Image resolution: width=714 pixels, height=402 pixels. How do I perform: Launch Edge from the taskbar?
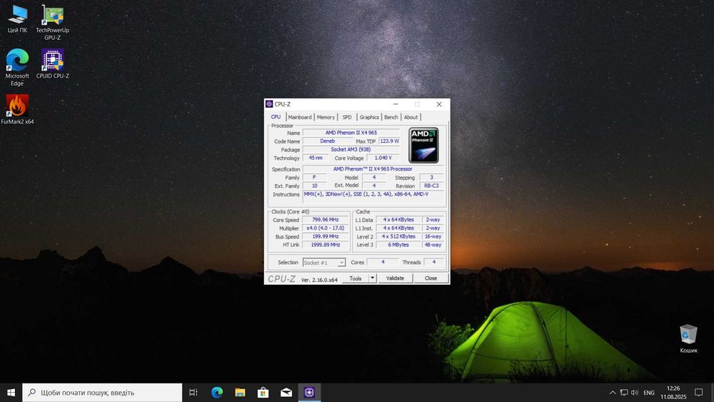click(x=217, y=393)
